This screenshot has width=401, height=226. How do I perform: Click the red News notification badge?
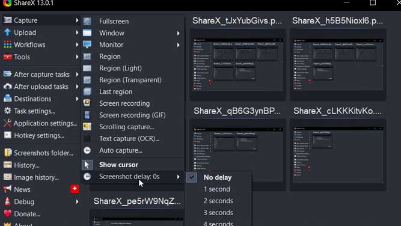coord(75,189)
